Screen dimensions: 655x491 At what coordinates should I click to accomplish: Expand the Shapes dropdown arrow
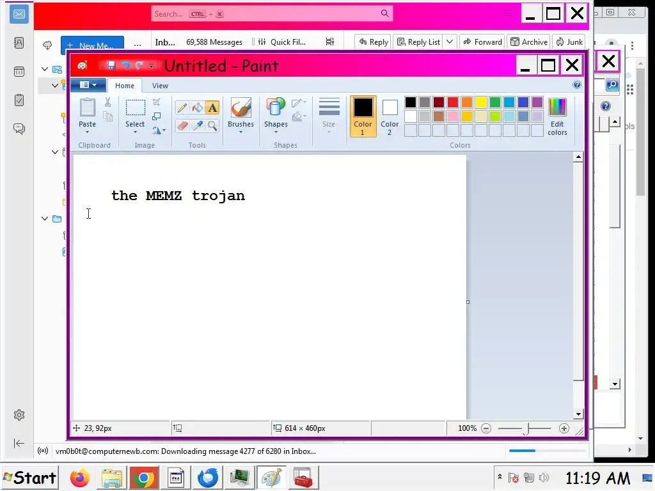276,132
